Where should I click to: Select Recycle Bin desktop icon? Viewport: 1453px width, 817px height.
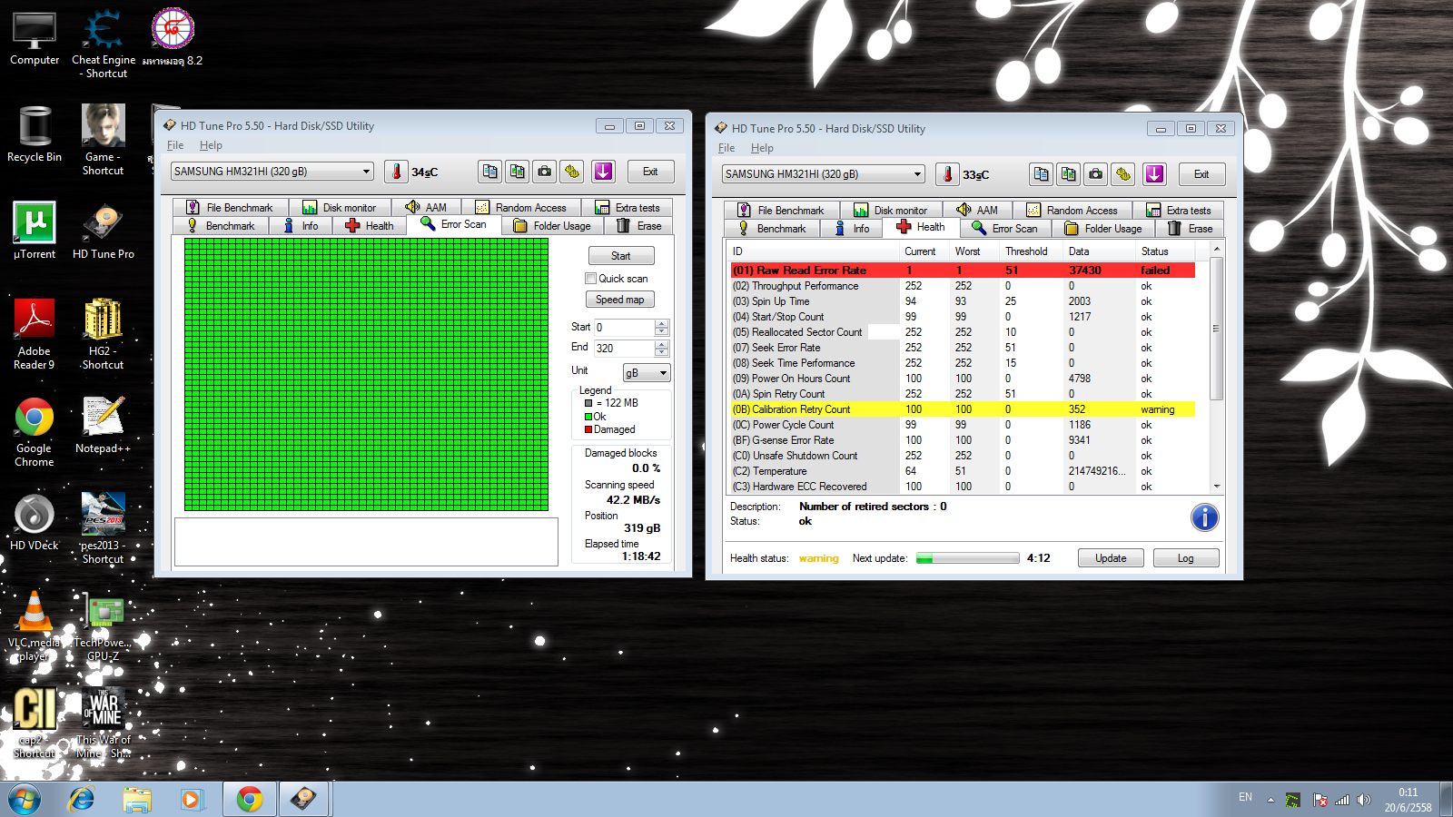coord(35,134)
